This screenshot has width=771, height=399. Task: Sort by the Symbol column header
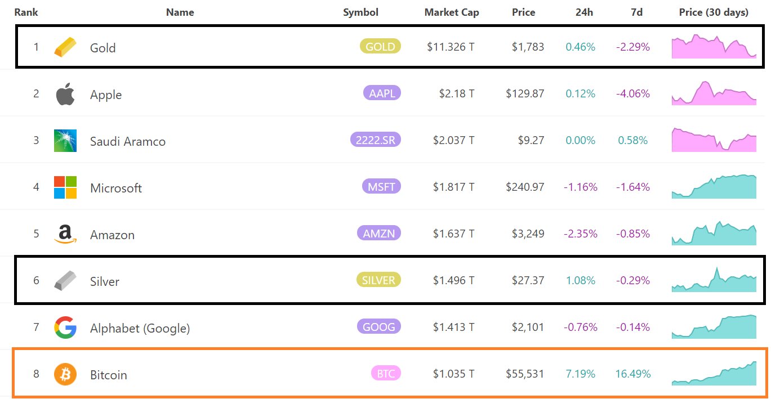pos(360,12)
